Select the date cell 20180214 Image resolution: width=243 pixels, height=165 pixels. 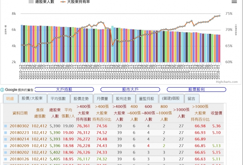tap(19, 139)
